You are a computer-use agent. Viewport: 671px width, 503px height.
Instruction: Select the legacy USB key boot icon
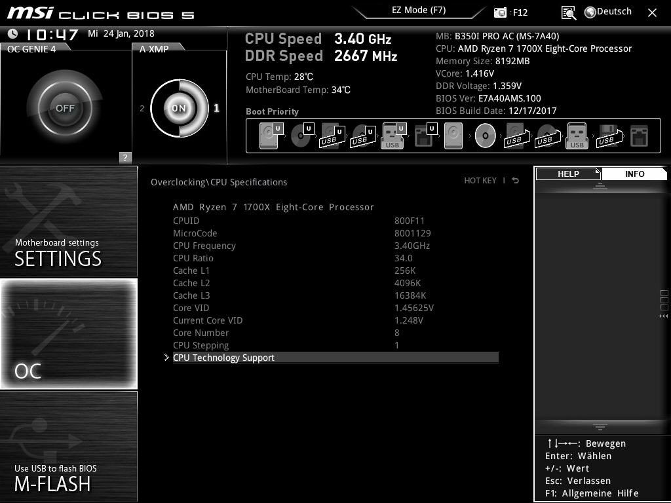click(577, 136)
